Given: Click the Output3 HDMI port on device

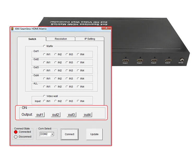Looking at the screenshot, I should [154, 60].
